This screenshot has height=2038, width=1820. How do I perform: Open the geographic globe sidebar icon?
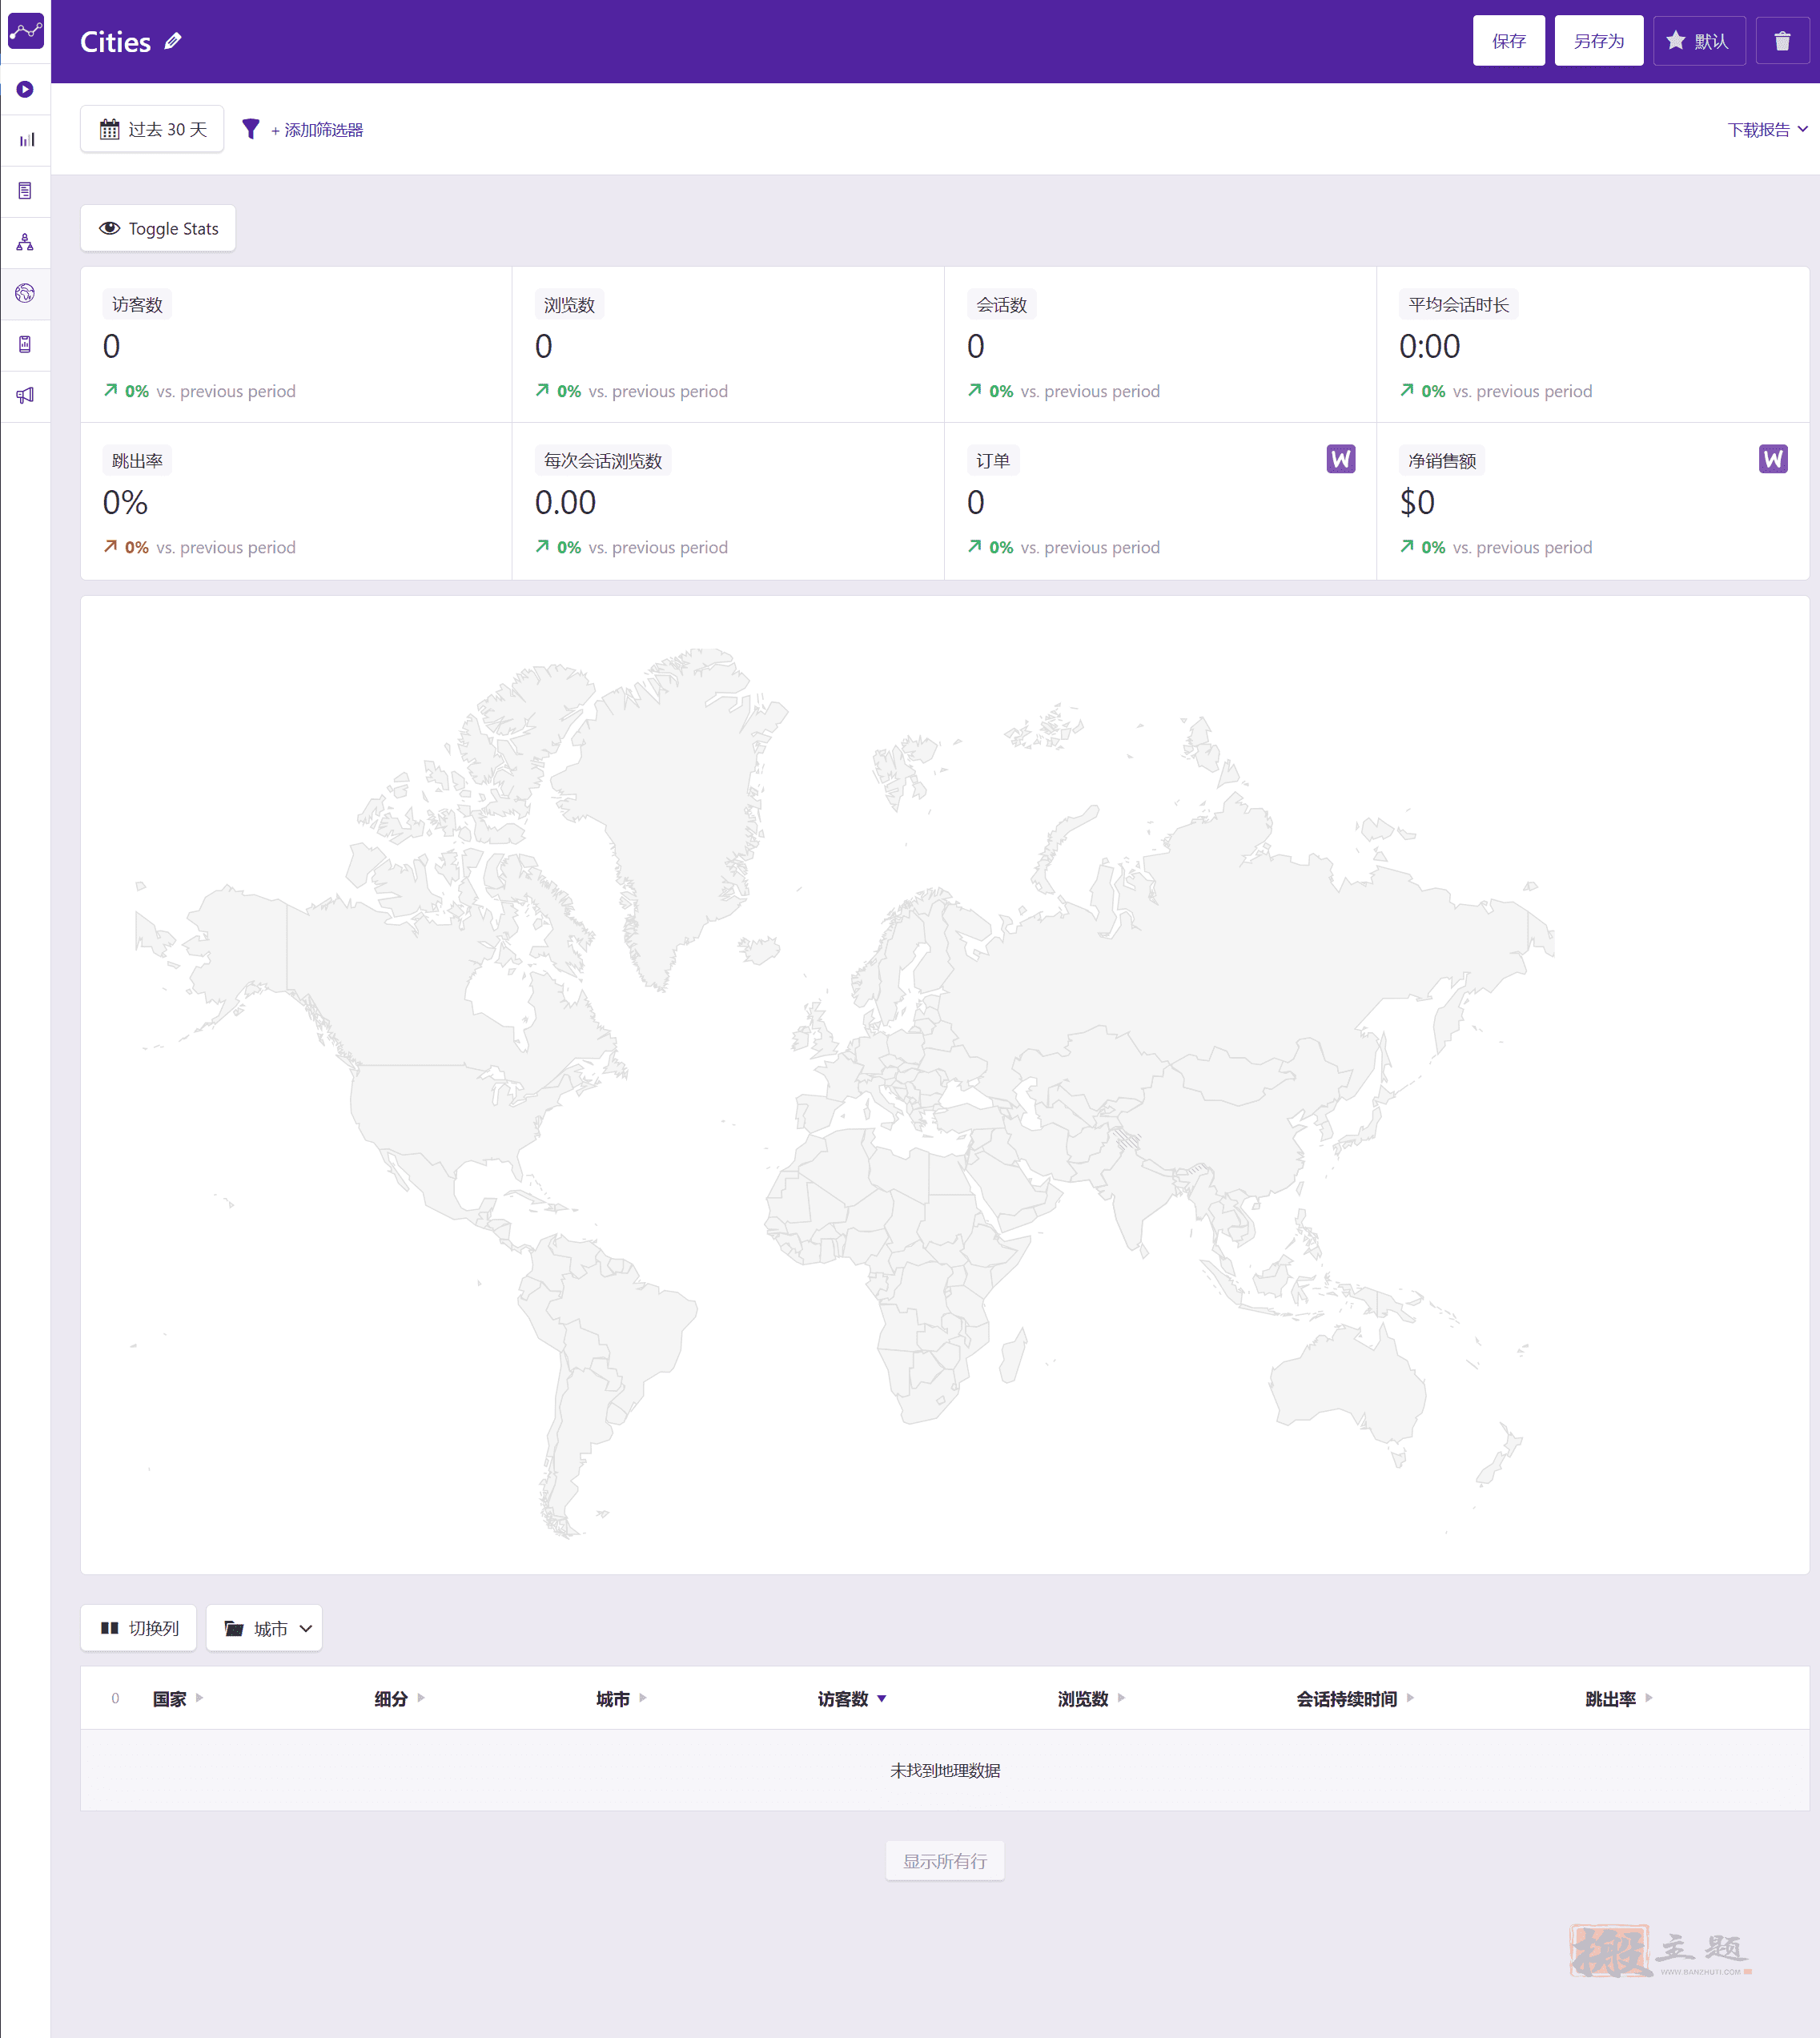coord(25,293)
